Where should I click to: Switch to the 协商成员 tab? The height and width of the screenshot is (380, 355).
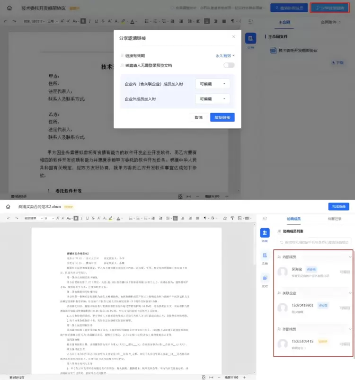coord(293,219)
